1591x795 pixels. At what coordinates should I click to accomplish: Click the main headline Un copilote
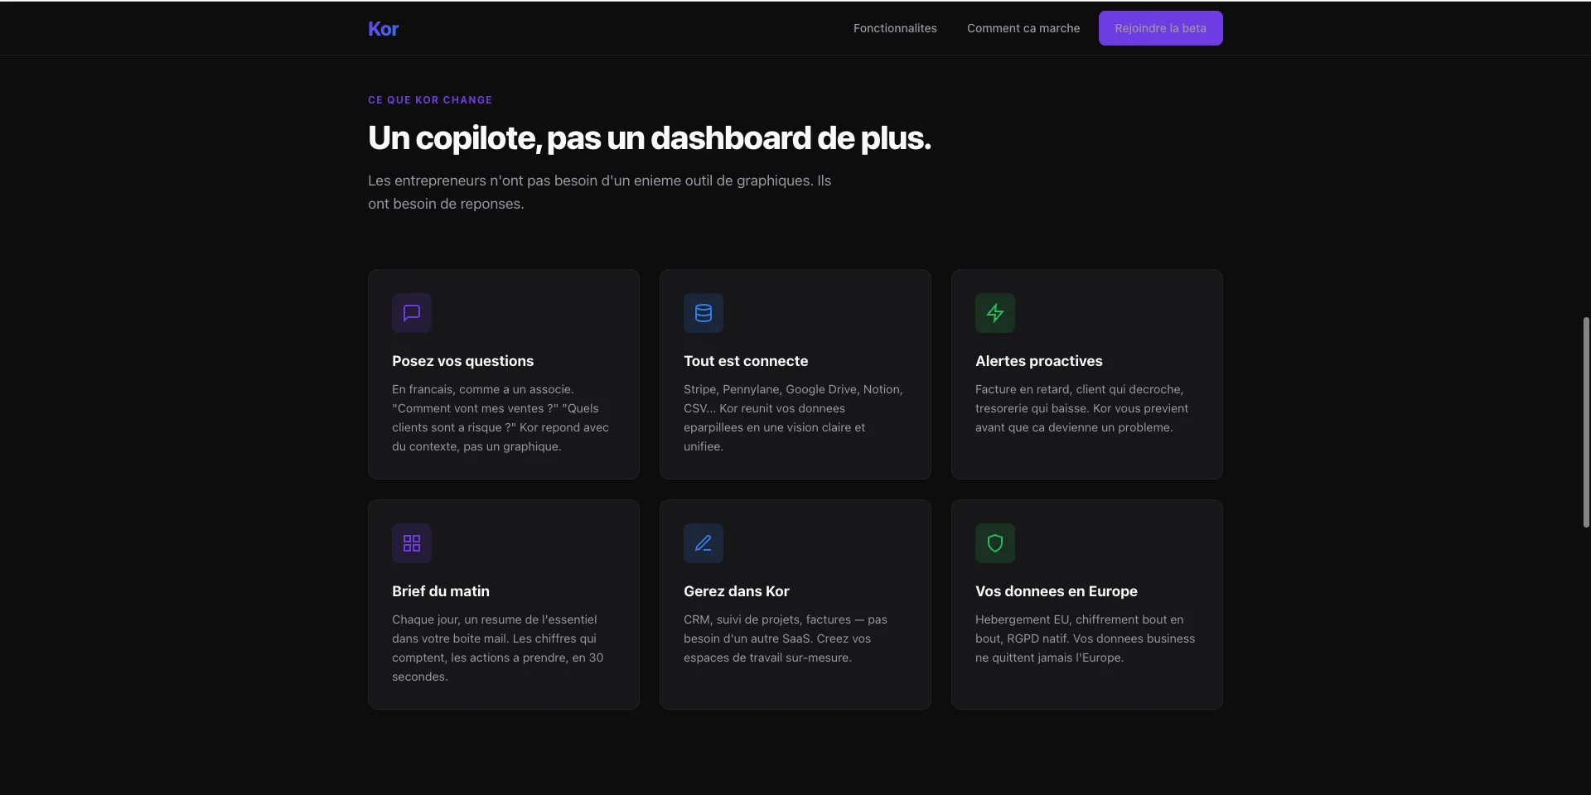point(649,138)
